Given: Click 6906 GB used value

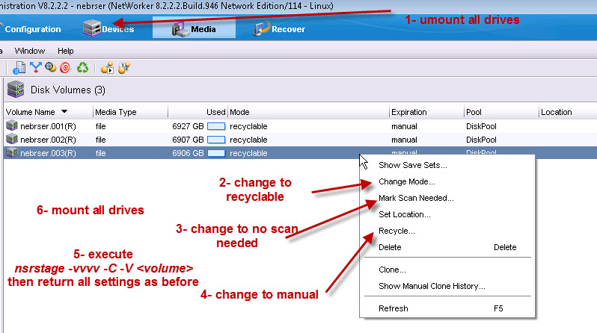Looking at the screenshot, I should (188, 153).
